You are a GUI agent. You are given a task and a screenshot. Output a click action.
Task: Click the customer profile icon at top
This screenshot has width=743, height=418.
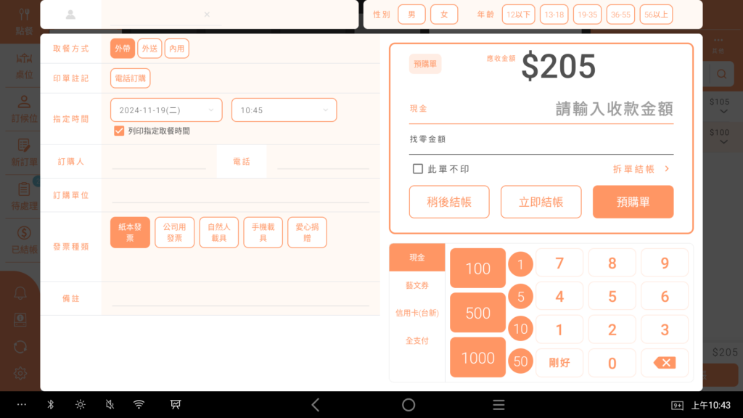tap(70, 15)
